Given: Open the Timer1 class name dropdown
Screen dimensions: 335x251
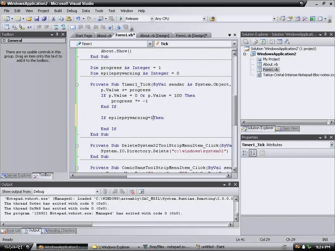Looking at the screenshot, I should 150,44.
